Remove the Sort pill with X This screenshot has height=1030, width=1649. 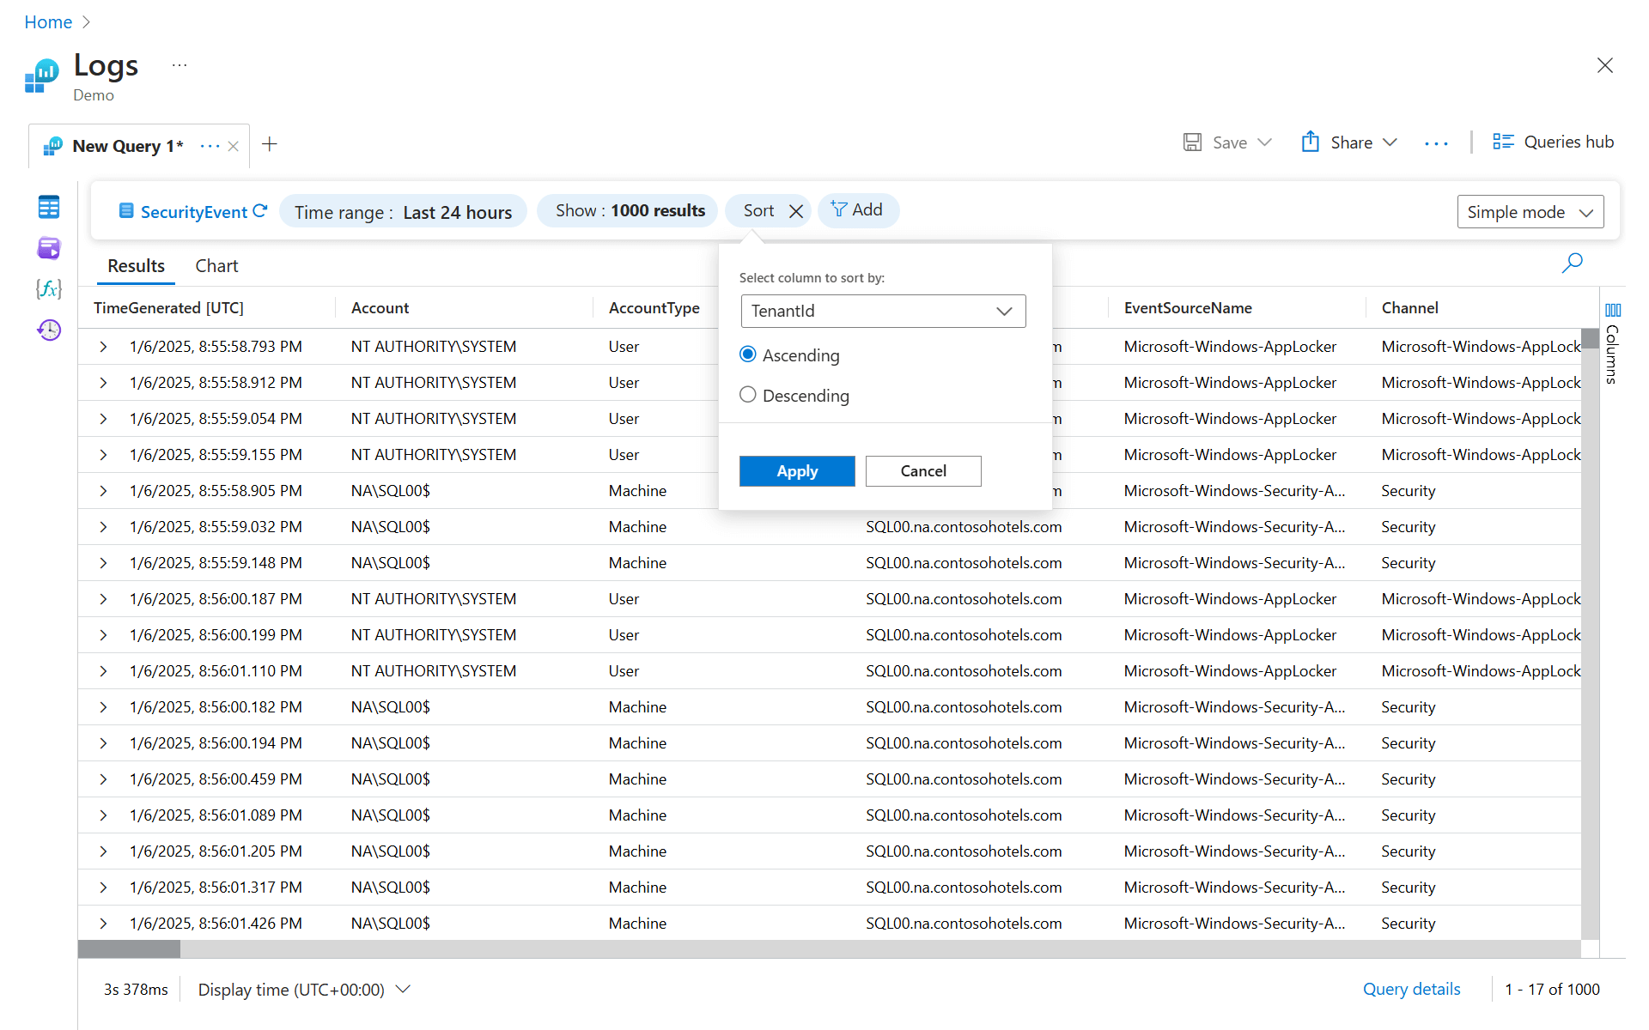coord(796,211)
